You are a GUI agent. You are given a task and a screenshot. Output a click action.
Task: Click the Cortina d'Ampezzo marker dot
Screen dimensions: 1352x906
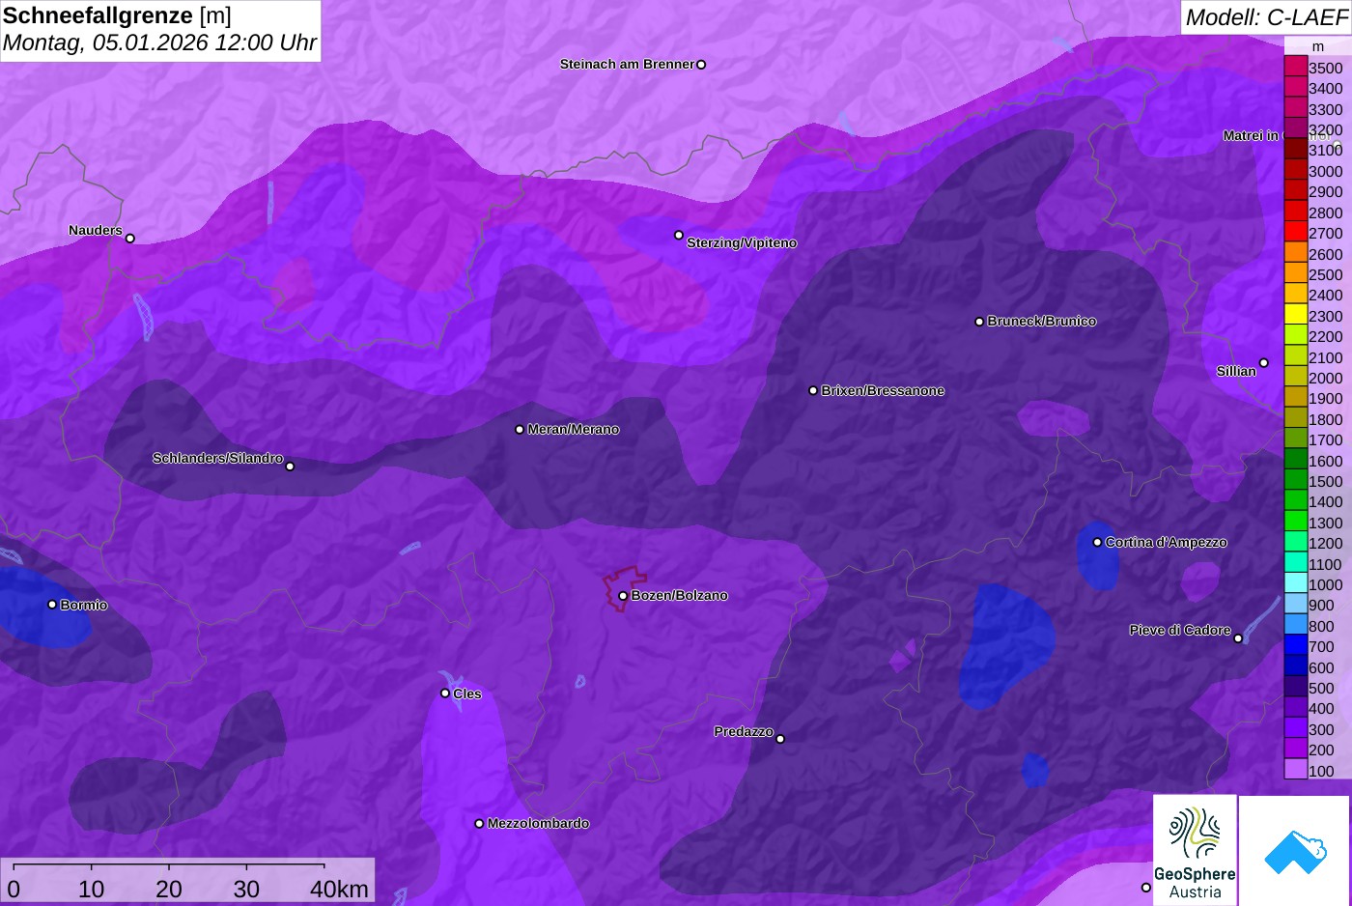[1097, 542]
